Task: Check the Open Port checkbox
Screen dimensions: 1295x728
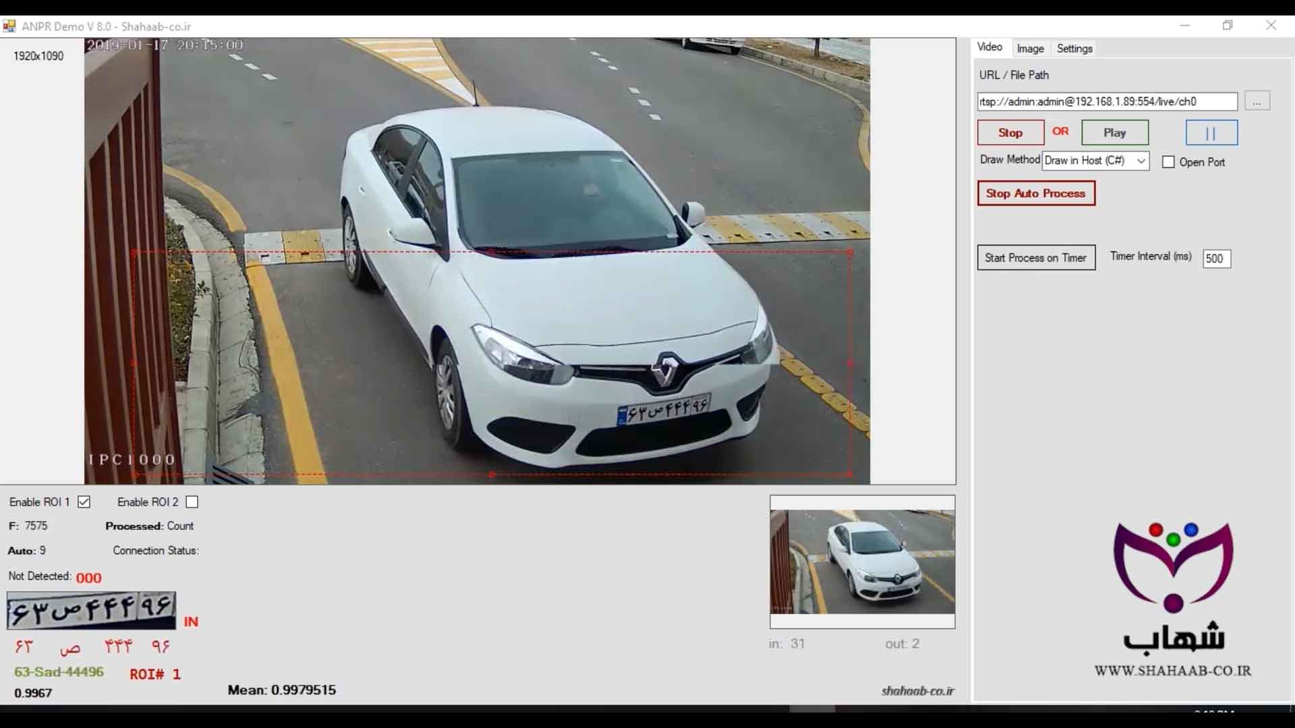Action: click(1168, 162)
